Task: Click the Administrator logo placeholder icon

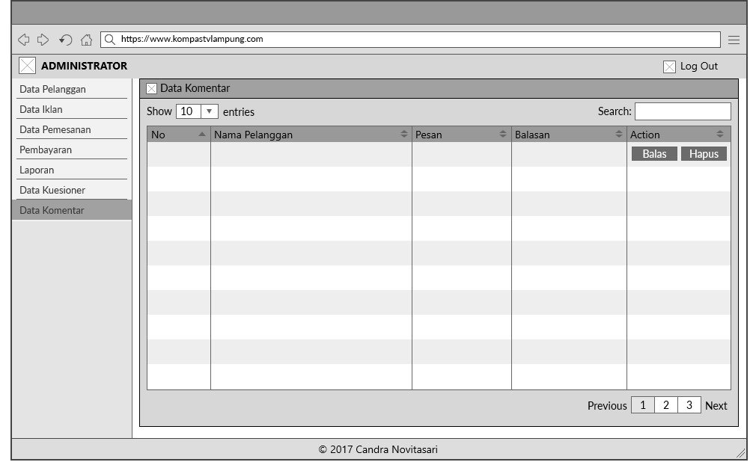Action: pos(27,66)
